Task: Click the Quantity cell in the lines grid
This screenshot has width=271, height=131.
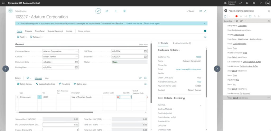Action: tap(125, 97)
